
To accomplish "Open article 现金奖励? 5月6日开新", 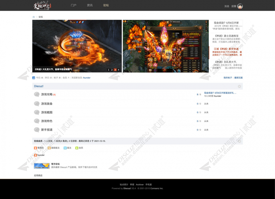I will tap(226, 23).
